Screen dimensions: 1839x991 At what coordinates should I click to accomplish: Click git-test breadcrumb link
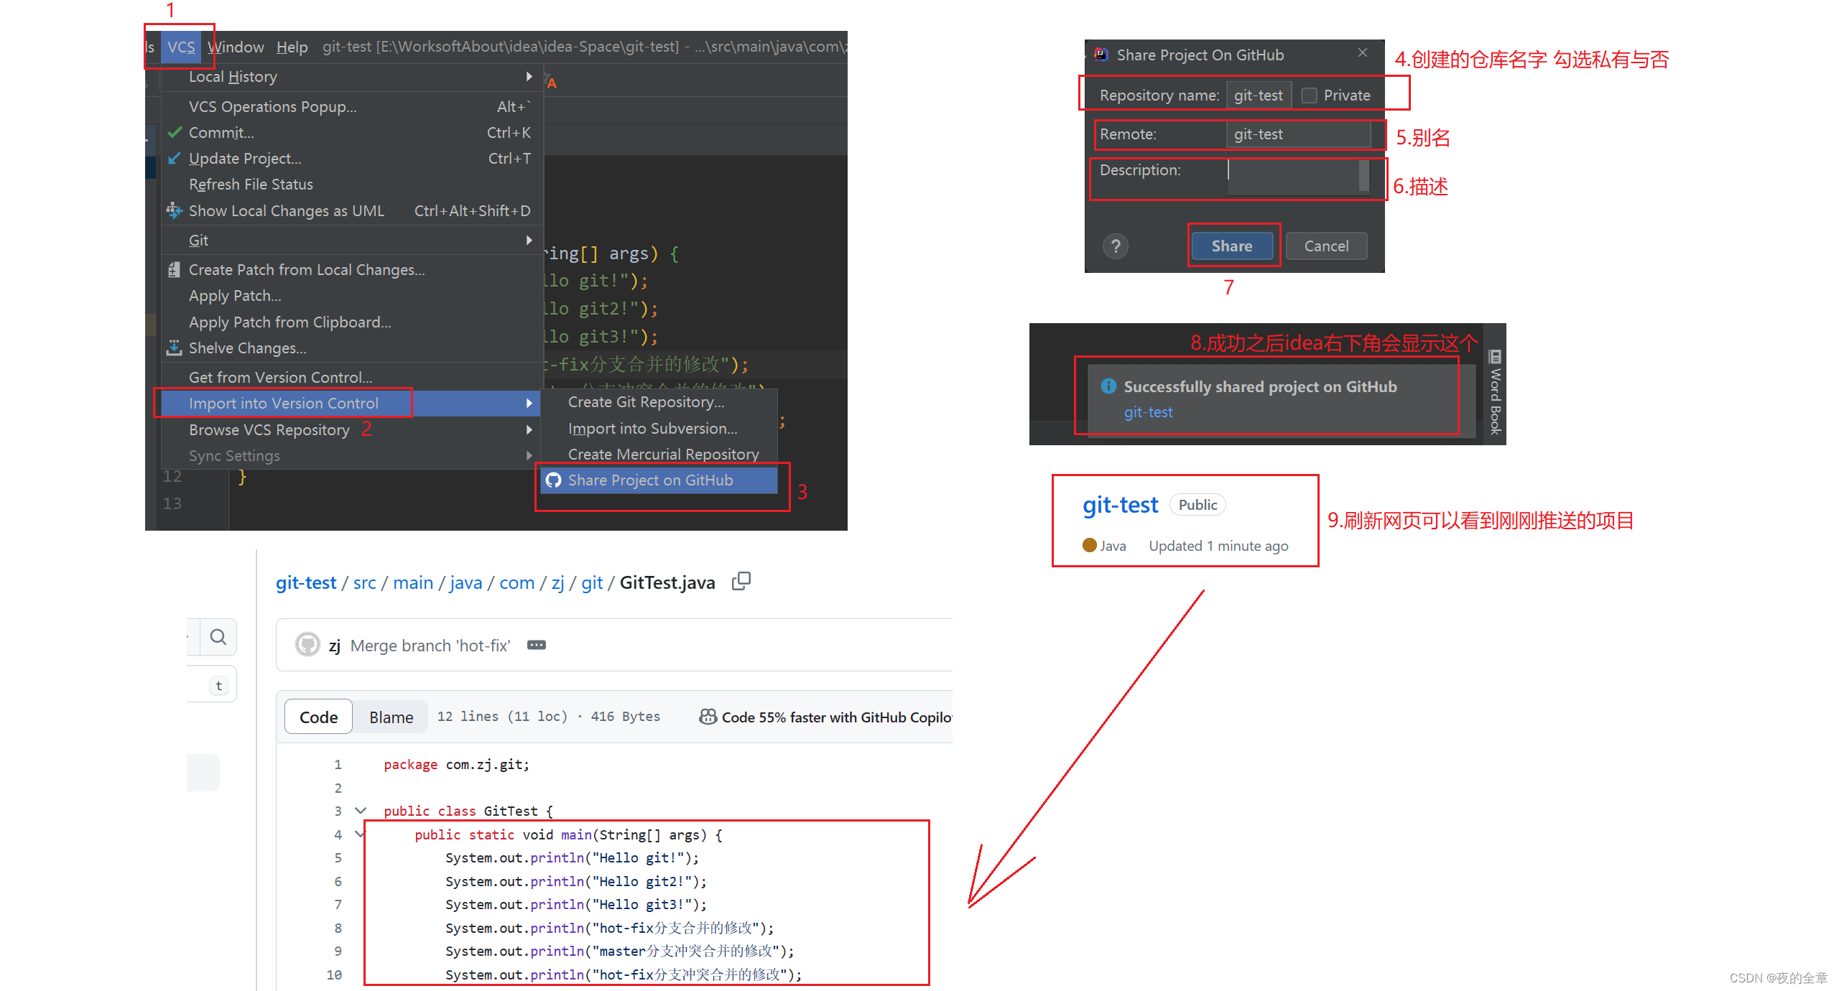tap(306, 582)
